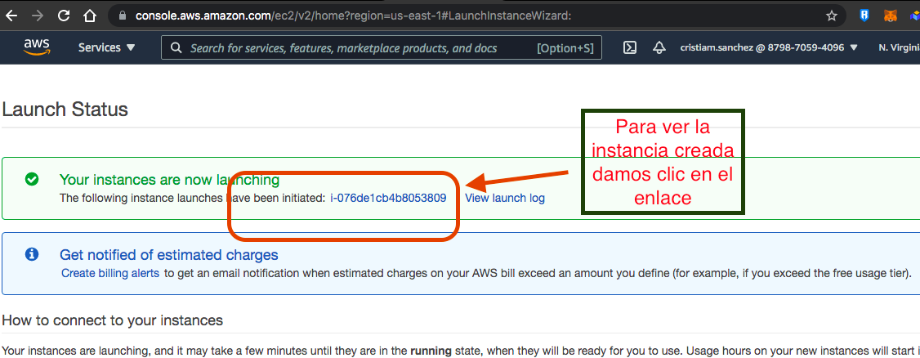Screen dimensions: 920x358
Task: Open the N. Virginia region selector
Action: coord(898,47)
